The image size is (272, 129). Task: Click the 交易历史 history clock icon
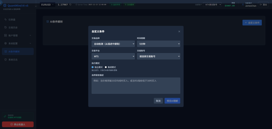pyautogui.click(x=6, y=27)
